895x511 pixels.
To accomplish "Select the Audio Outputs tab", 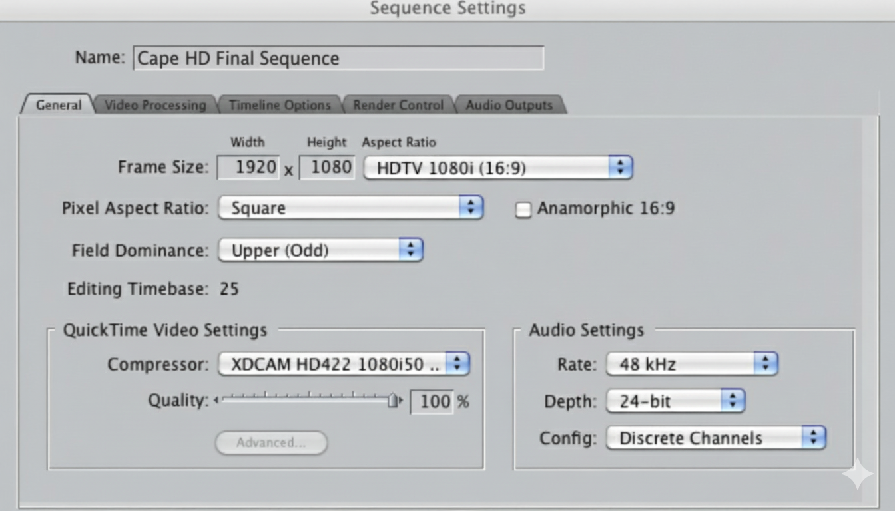I will click(x=509, y=105).
